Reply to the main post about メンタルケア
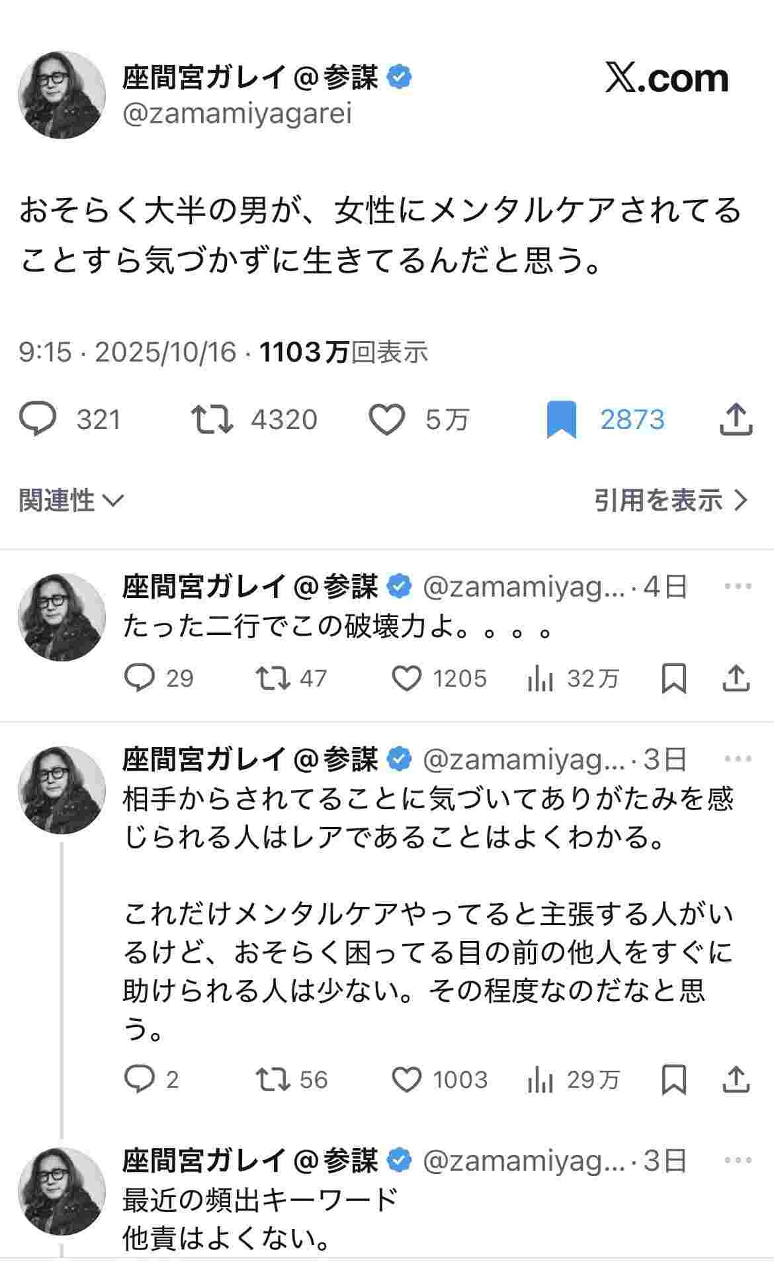Image resolution: width=774 pixels, height=1274 pixels. coord(38,419)
